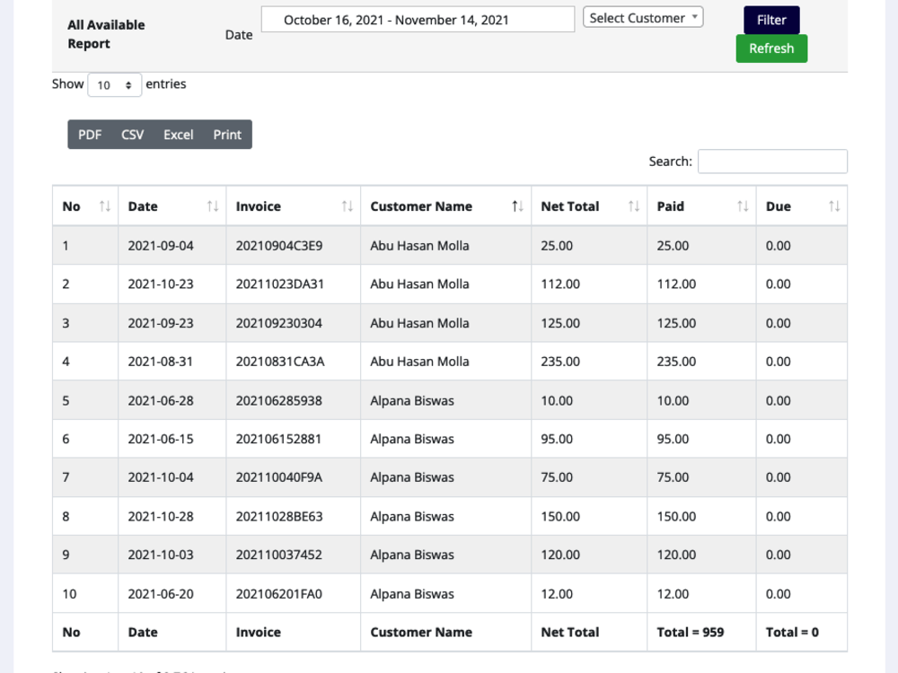This screenshot has height=673, width=898.
Task: Click Net Total value 235.00
Action: click(x=560, y=362)
